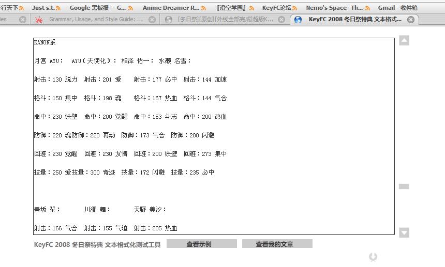Click the name 天野 美汐:

point(150,210)
